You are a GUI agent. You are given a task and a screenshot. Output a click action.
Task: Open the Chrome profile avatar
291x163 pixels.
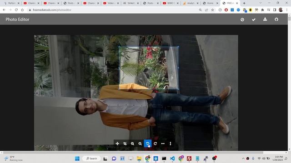[x=281, y=10]
